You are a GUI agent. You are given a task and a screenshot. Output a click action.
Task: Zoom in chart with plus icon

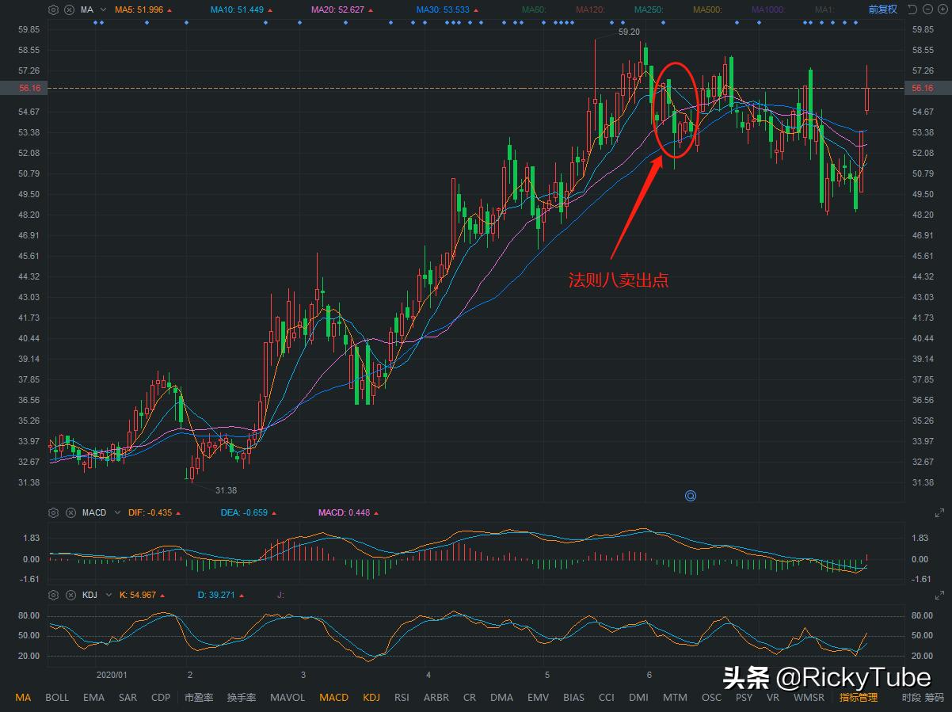coord(941,10)
